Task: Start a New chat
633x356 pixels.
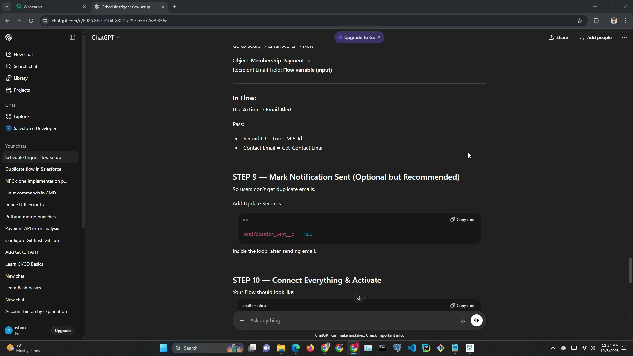Action: click(23, 54)
